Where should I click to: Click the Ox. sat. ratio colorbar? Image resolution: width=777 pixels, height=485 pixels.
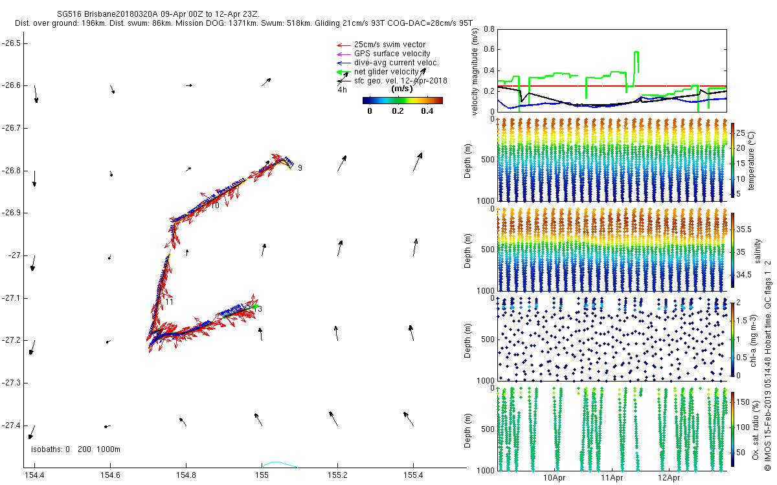point(734,429)
